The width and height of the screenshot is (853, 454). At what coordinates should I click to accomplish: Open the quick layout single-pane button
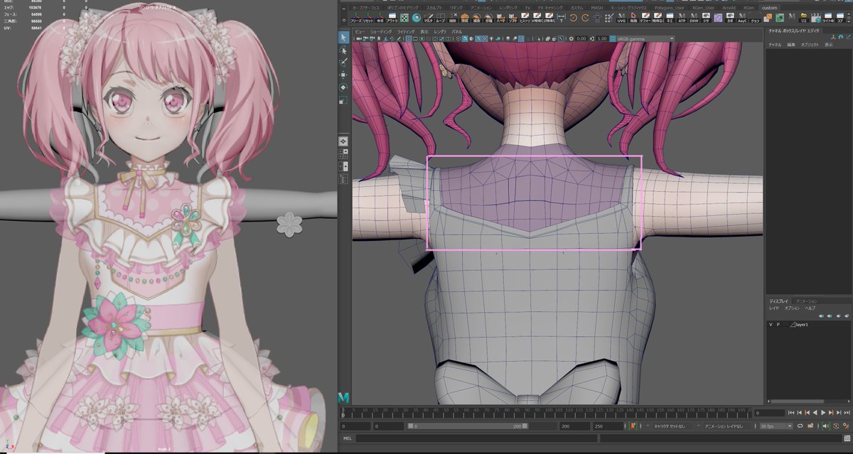343,141
